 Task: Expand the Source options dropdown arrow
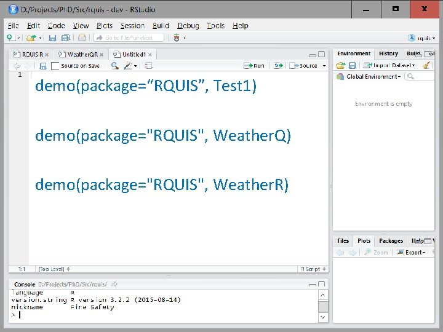[x=324, y=66]
